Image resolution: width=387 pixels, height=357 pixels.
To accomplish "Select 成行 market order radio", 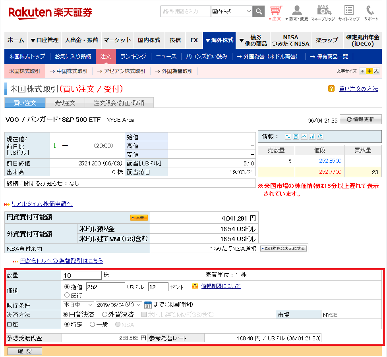I will (67, 295).
